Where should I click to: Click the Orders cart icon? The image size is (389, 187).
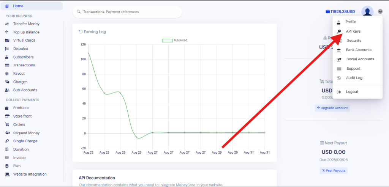click(x=7, y=125)
